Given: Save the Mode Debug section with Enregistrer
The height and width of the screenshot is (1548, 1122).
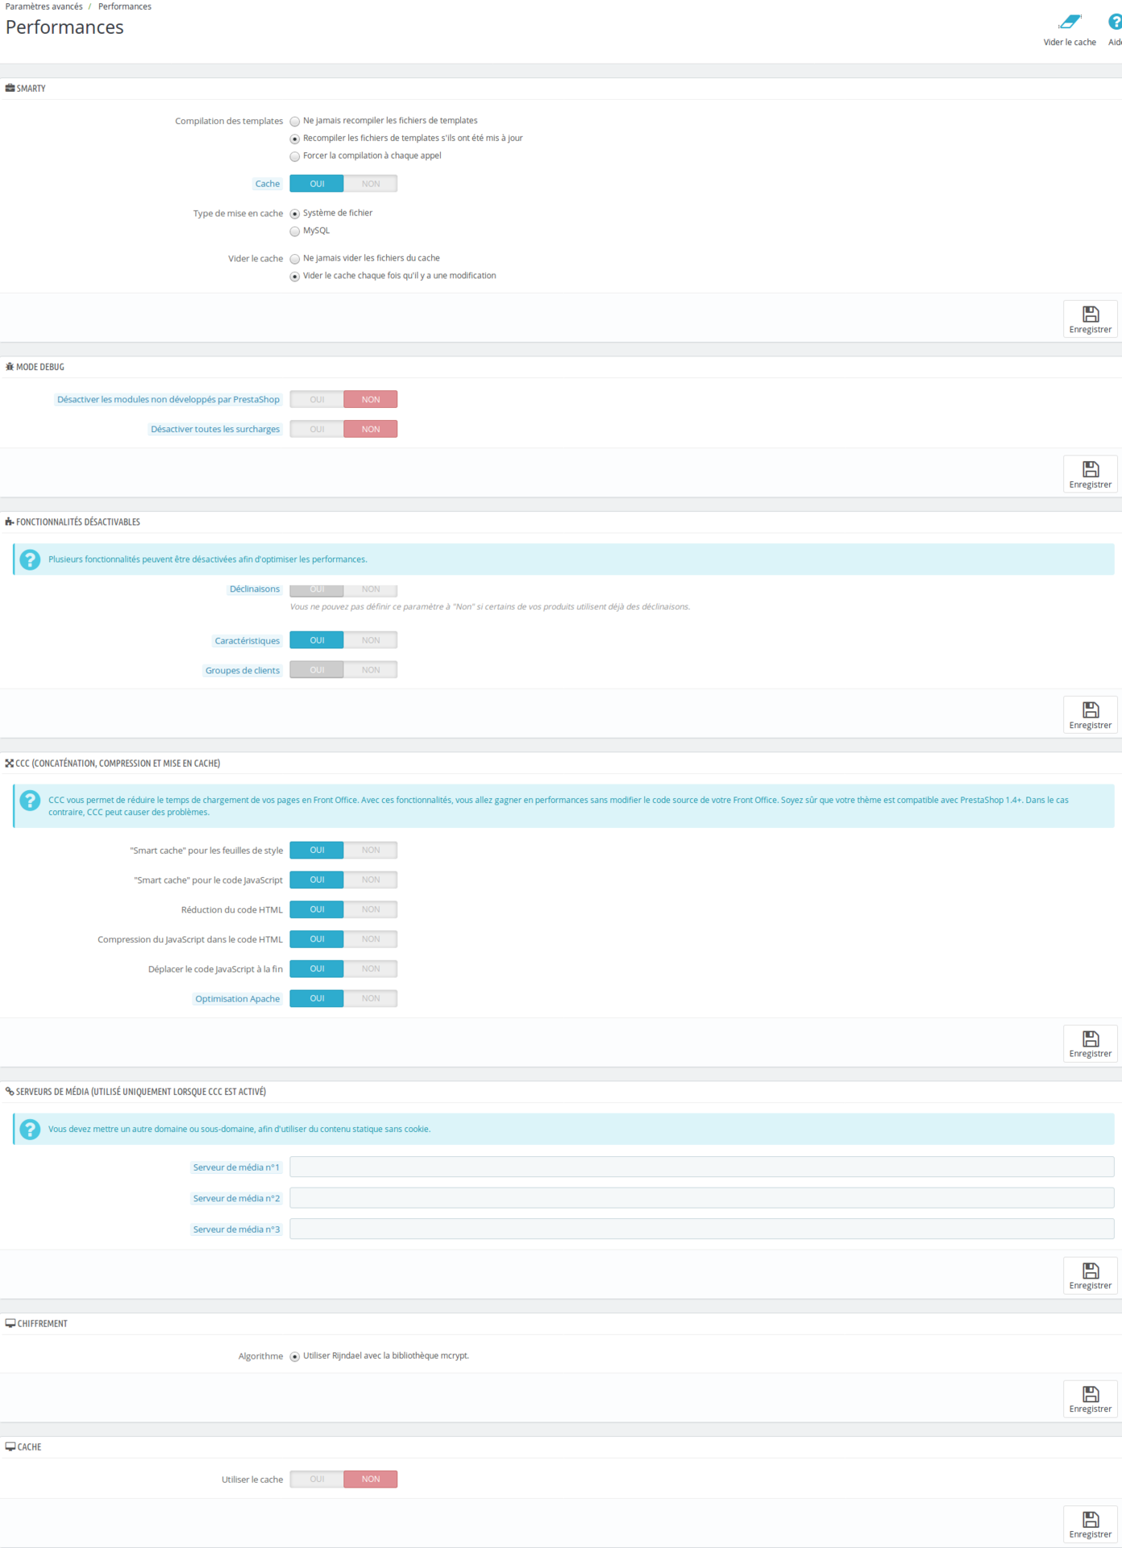Looking at the screenshot, I should coord(1090,474).
